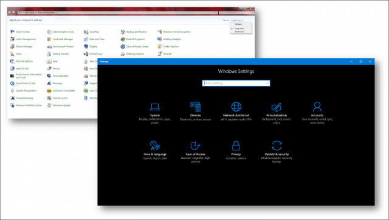Open Speech Recognition in Control Panel
This screenshot has height=220, width=389.
23,90
